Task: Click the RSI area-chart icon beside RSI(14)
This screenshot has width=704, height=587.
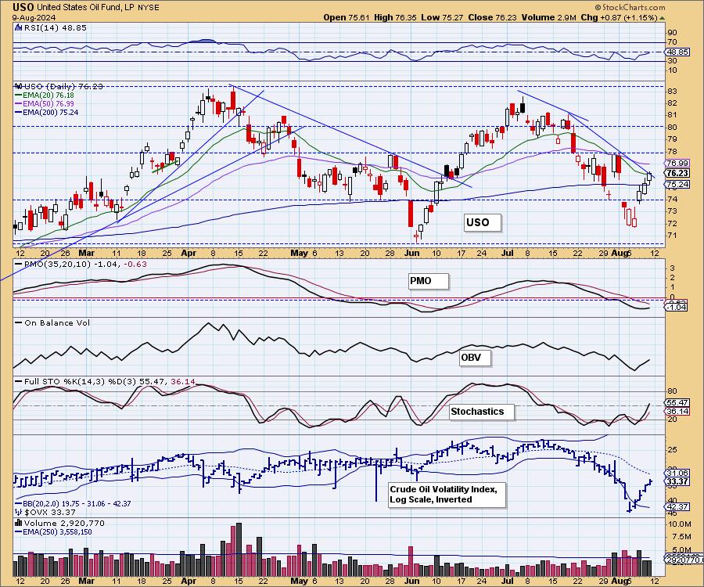Action: pos(18,27)
